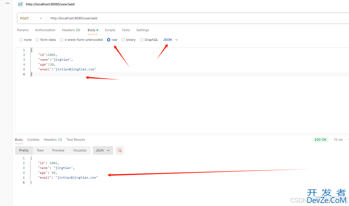Click the 200 OK status badge
This screenshot has height=206, width=349.
pos(320,140)
